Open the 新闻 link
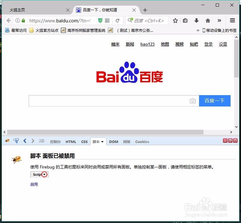 pos(130,44)
